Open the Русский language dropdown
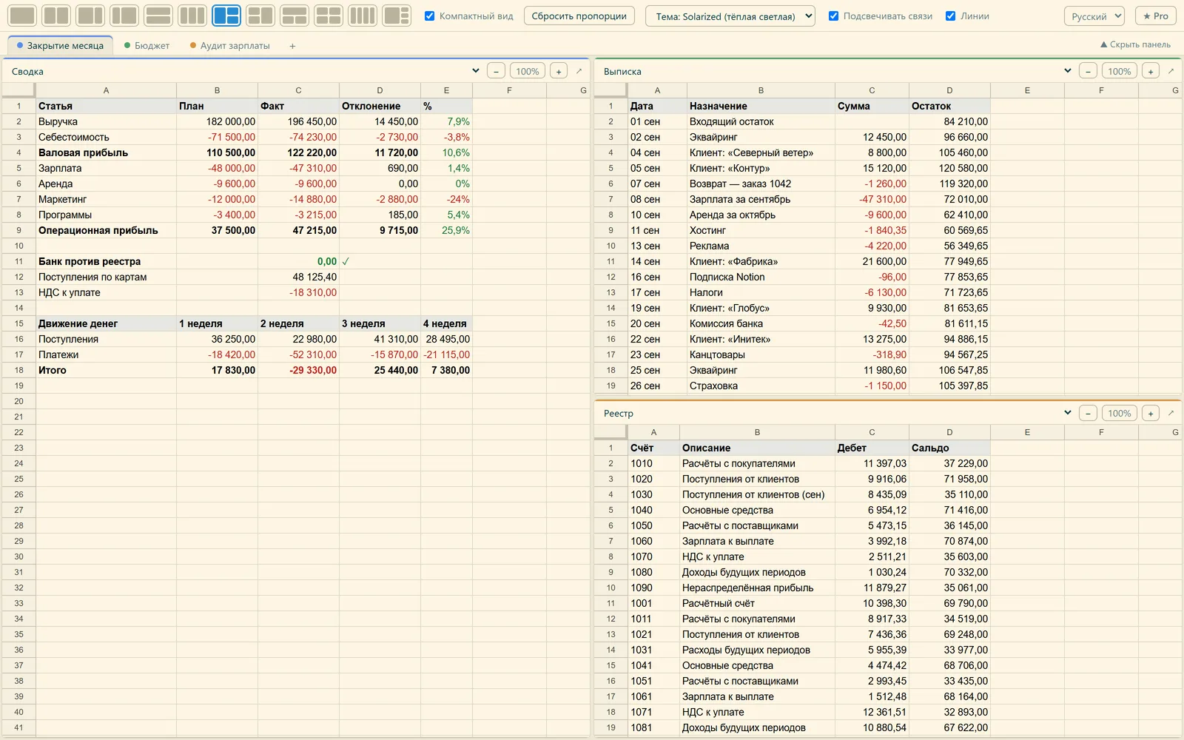 coord(1094,16)
